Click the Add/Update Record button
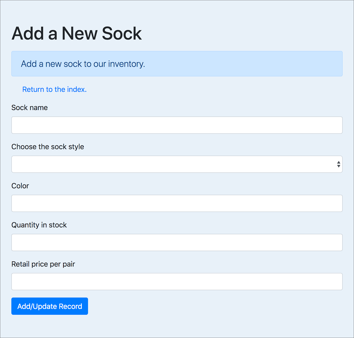This screenshot has width=354, height=338. [49, 306]
